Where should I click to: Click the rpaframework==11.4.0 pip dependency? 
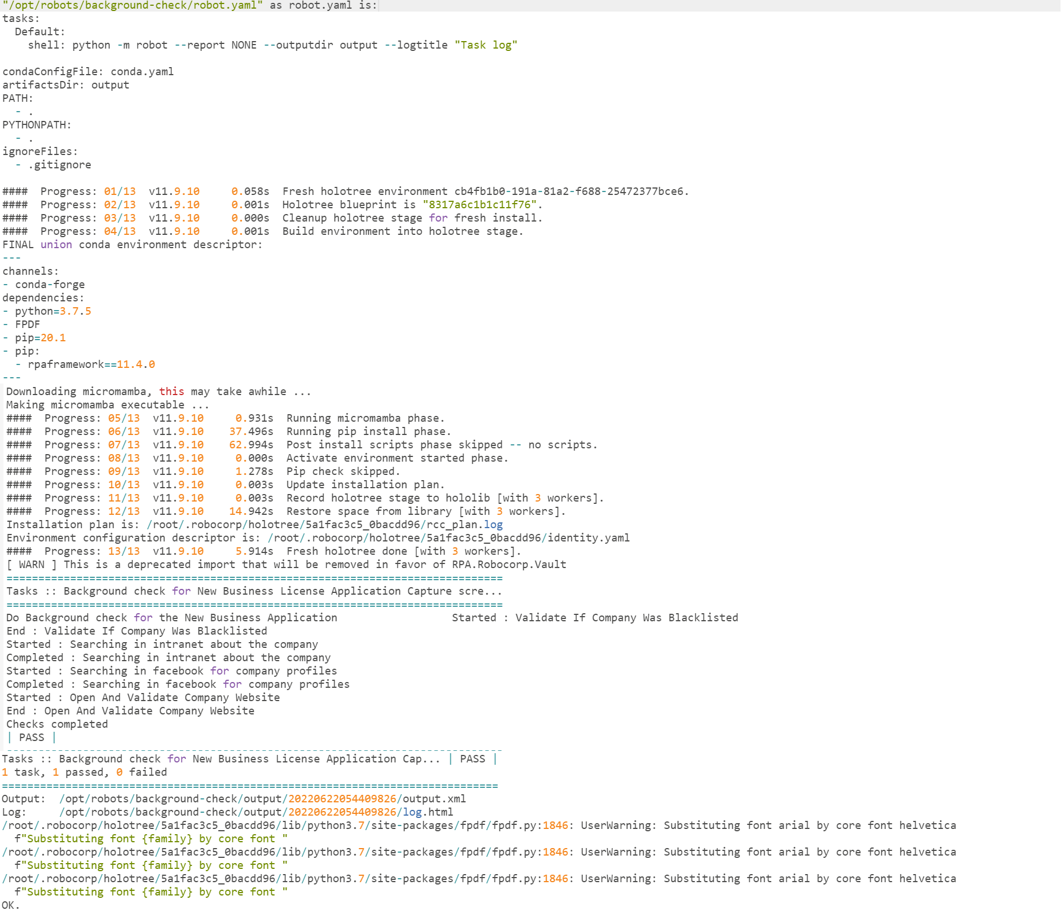91,364
